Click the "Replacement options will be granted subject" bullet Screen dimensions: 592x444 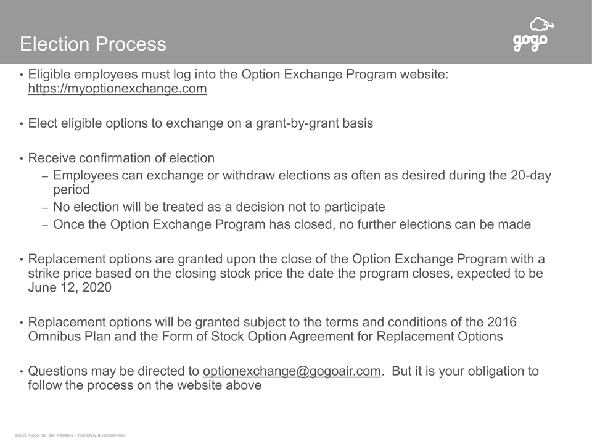[272, 322]
